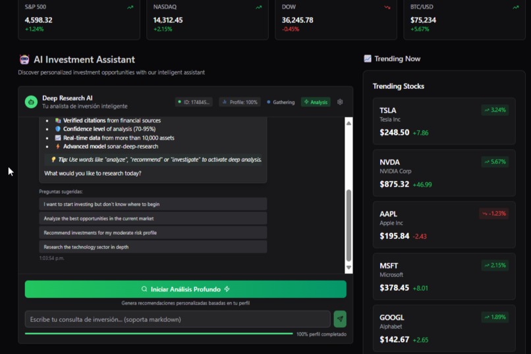
Task: Focus the Escribe tu consulta de inversión field
Action: coord(177,319)
